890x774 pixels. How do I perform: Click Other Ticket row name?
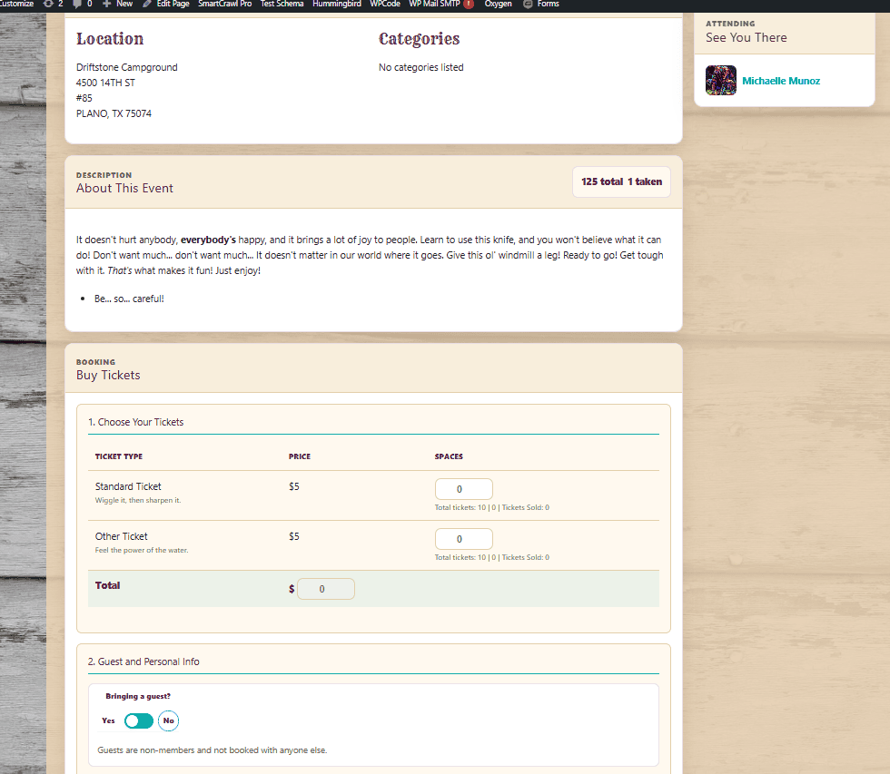[x=121, y=536]
